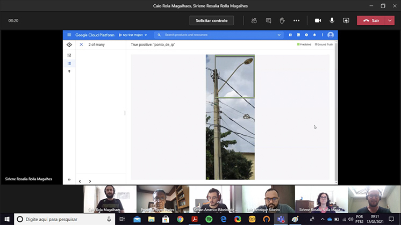Expand the search bar dropdown arrow

[279, 35]
